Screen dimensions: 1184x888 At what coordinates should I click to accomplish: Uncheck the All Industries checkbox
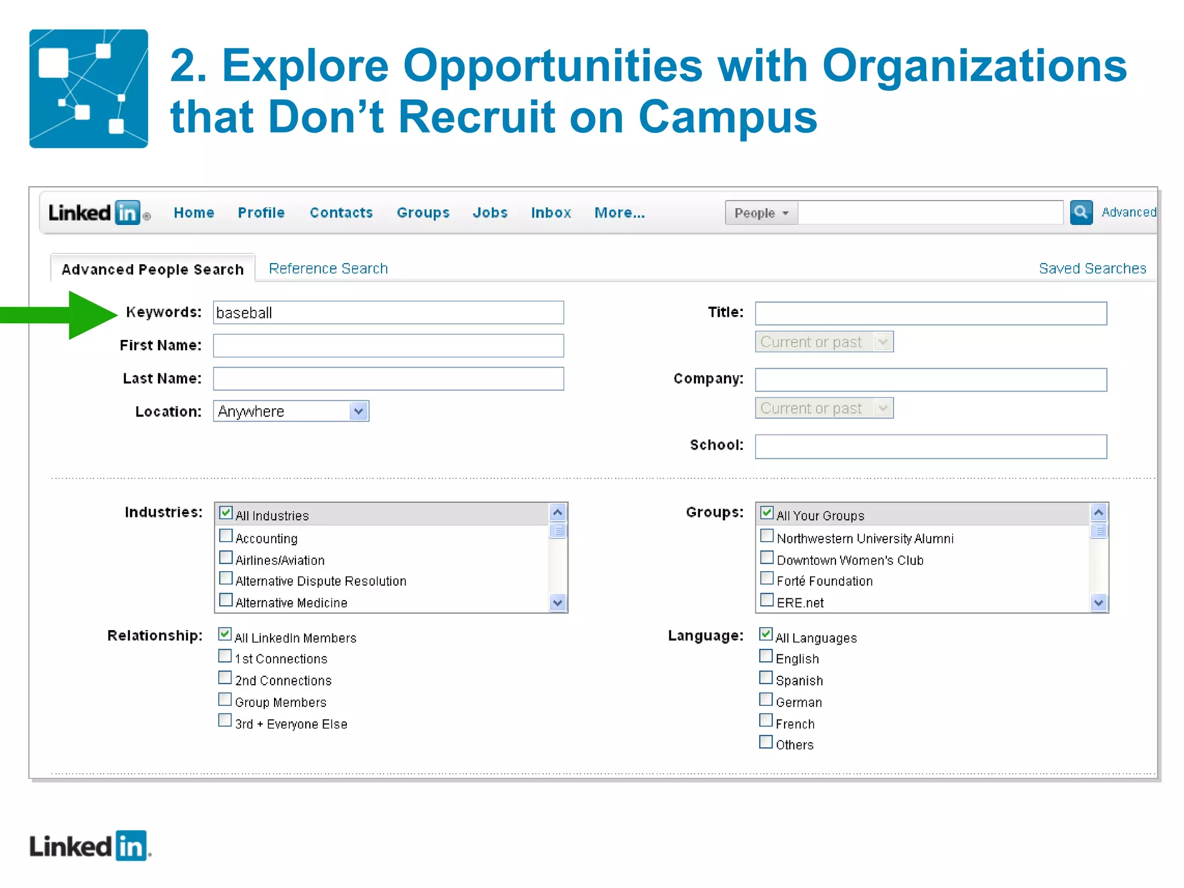[226, 513]
